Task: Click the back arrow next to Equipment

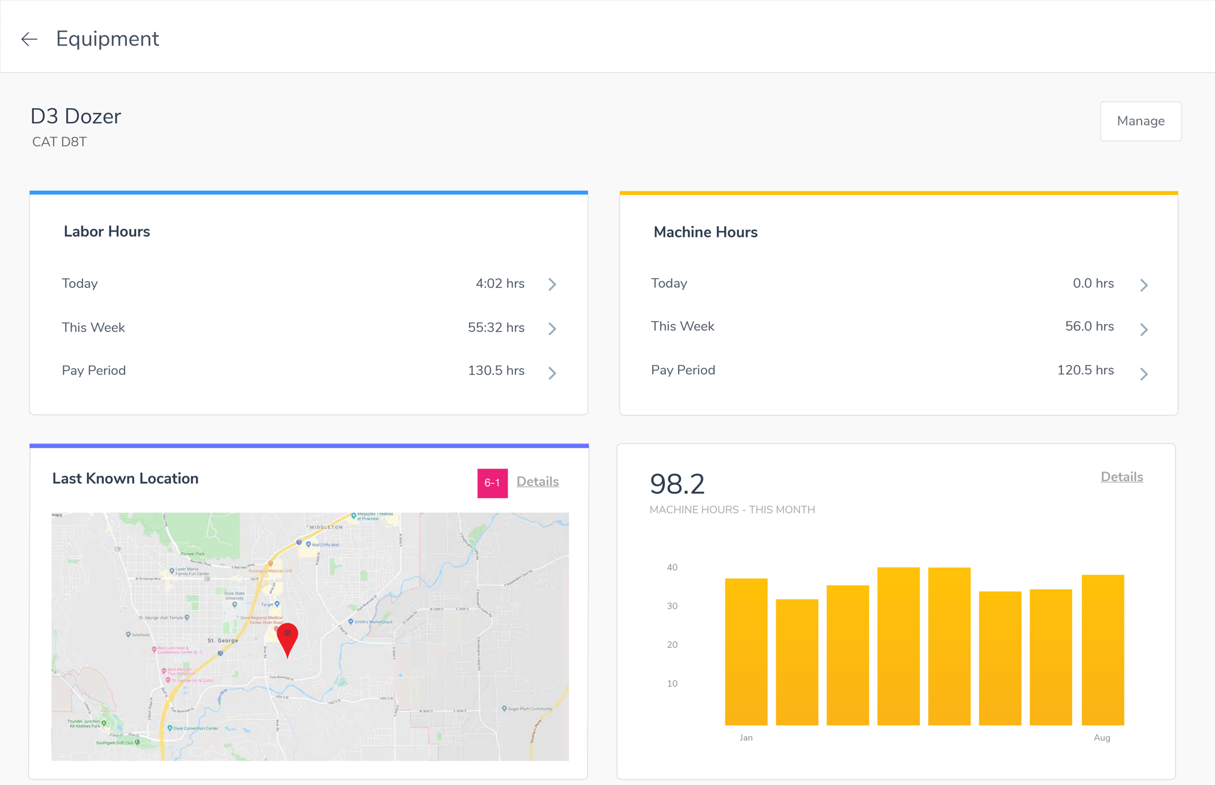Action: tap(29, 39)
